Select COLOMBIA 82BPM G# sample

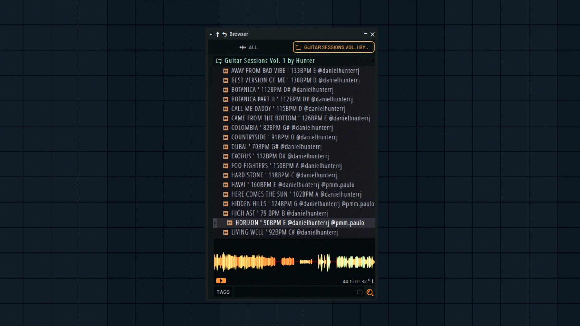[282, 128]
